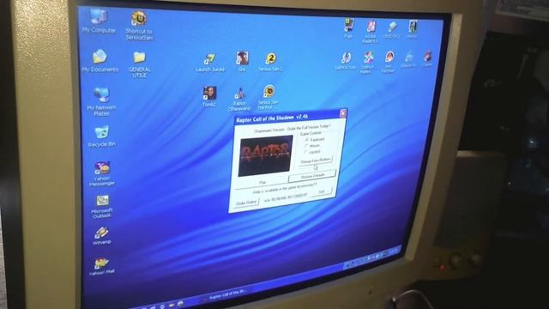The width and height of the screenshot is (549, 309).
Task: Open My Documents folder icon
Action: pos(100,61)
